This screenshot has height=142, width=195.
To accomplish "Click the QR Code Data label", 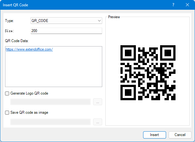I will [x=17, y=41].
